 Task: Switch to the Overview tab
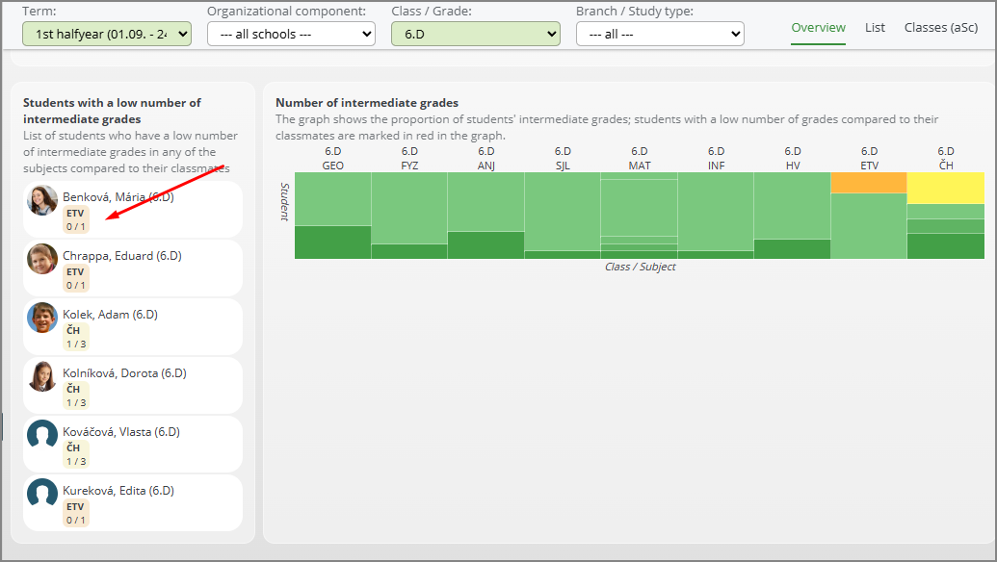tap(818, 28)
